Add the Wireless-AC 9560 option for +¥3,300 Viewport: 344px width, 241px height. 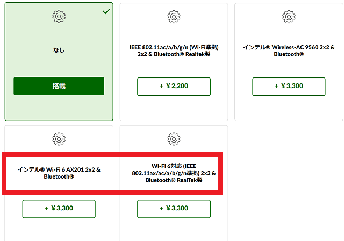[x=289, y=87]
